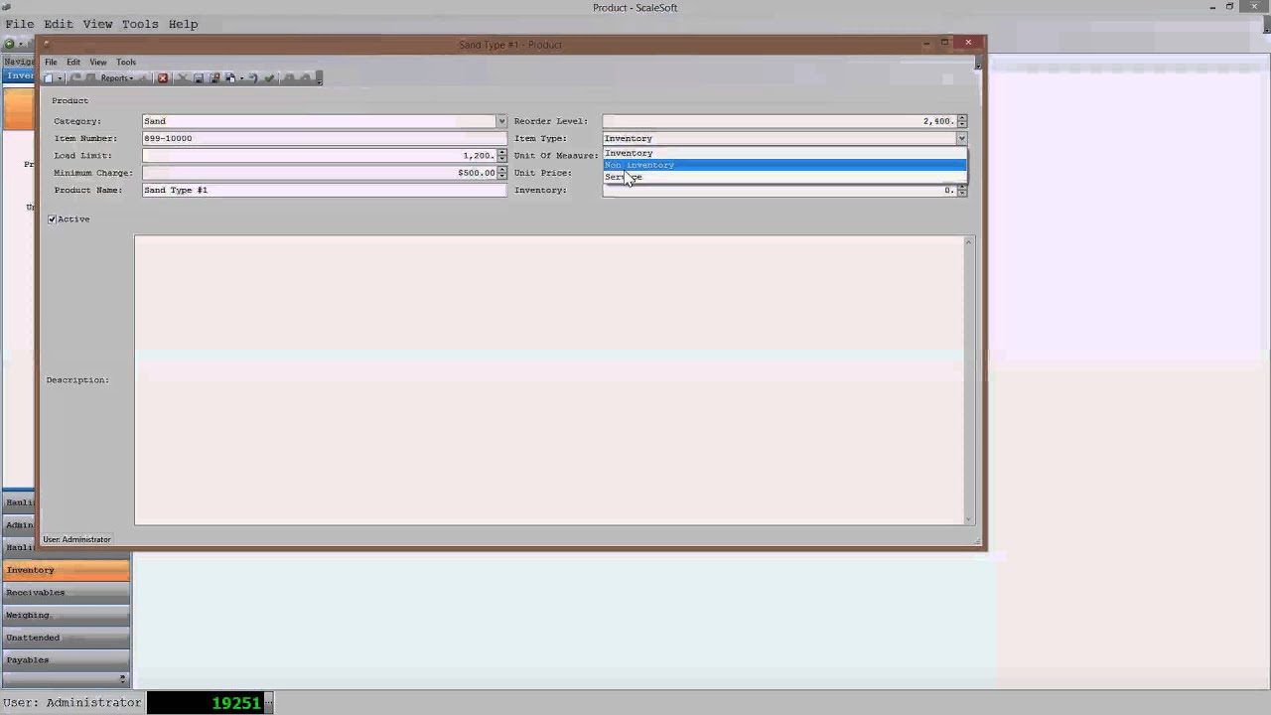Screen dimensions: 1271x715
Task: Open Edit menu in main ScaleSoft window
Action: pos(59,24)
